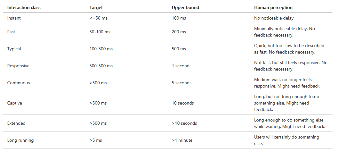Select the Continuous interaction class cell
The height and width of the screenshot is (152, 339).
[x=19, y=83]
